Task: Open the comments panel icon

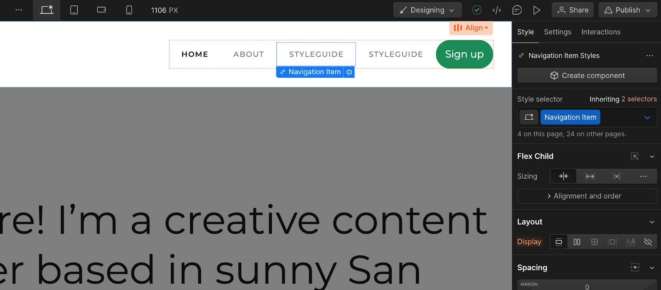Action: [516, 10]
